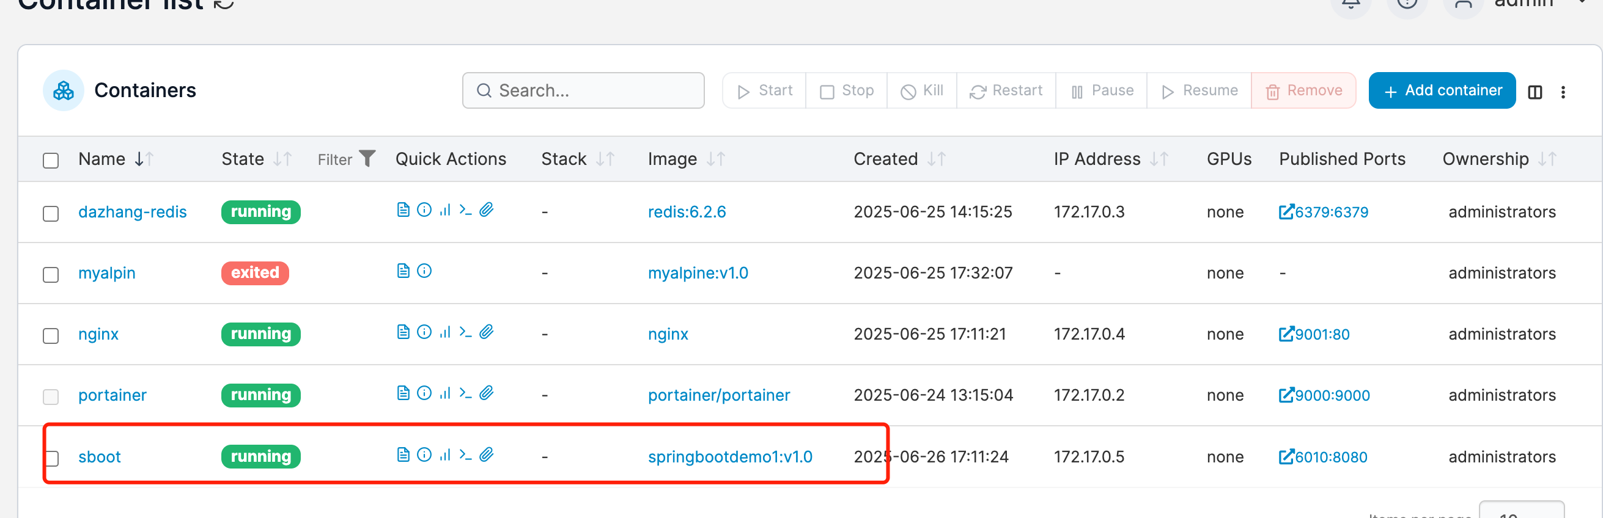1603x518 pixels.
Task: Sort by Created column
Action: 900,159
